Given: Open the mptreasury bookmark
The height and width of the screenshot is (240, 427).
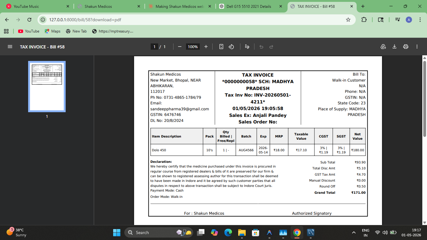Looking at the screenshot, I should pyautogui.click(x=113, y=31).
